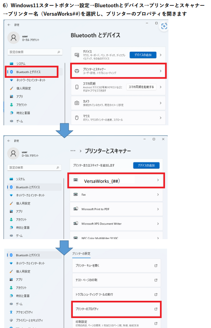
Task: Open 個人用設定 in the プリンターとスキャナー window sidebar
Action: pos(20,203)
